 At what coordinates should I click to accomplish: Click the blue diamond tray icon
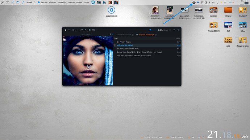point(198,3)
